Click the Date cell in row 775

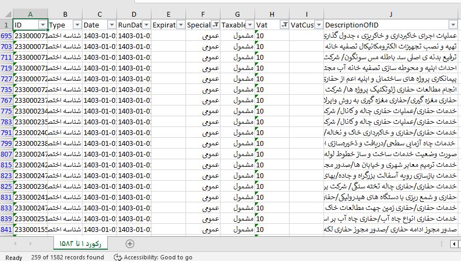point(99,111)
